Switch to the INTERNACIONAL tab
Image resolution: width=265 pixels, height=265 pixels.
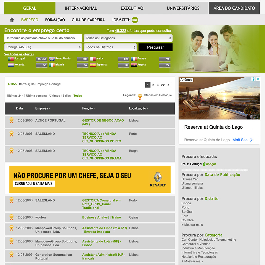(81, 8)
